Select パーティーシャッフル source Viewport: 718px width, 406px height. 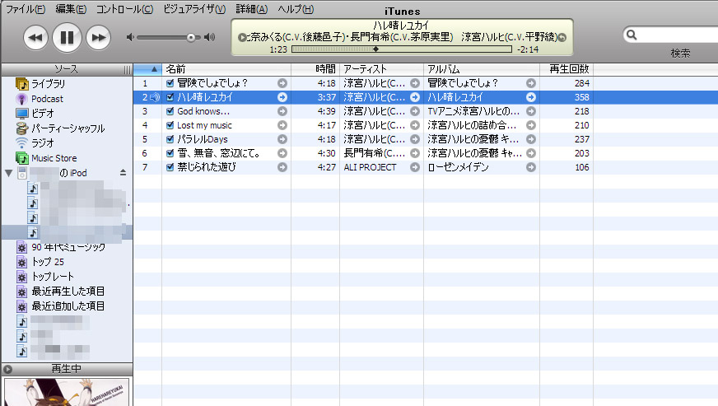(67, 128)
